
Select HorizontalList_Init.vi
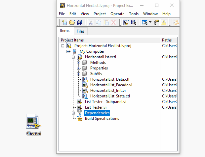[108, 91]
